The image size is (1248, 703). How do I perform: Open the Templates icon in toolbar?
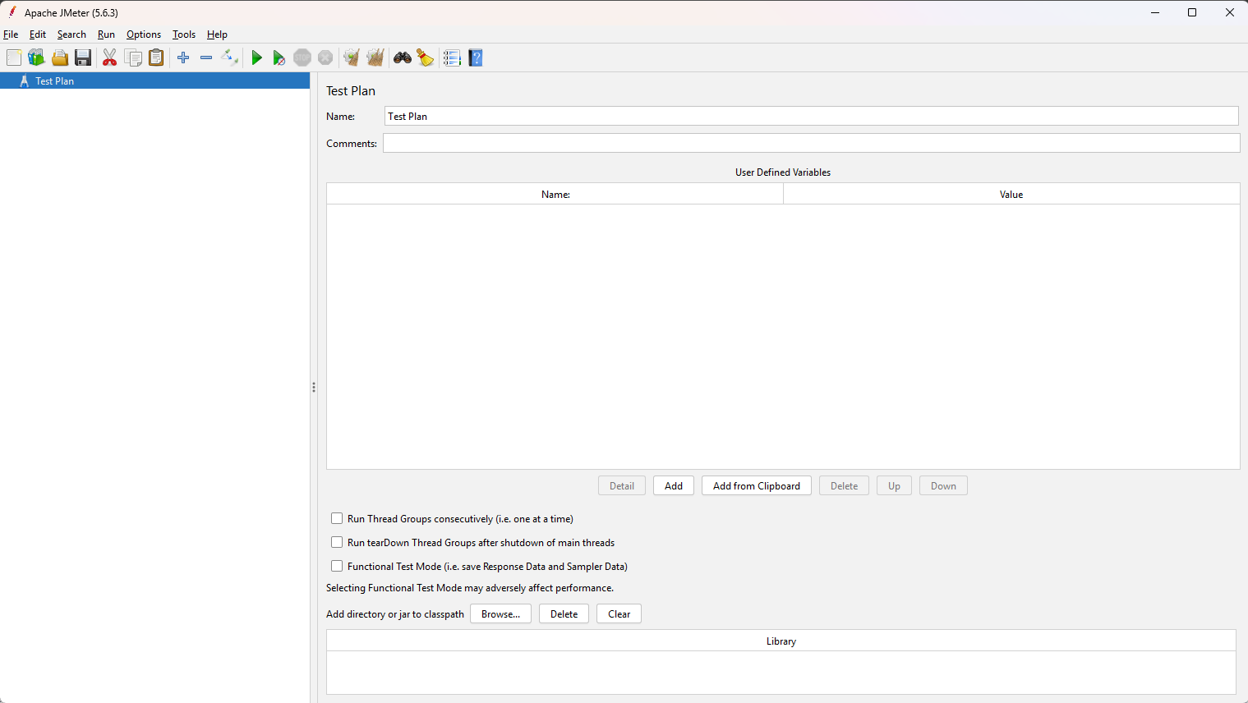click(x=36, y=57)
